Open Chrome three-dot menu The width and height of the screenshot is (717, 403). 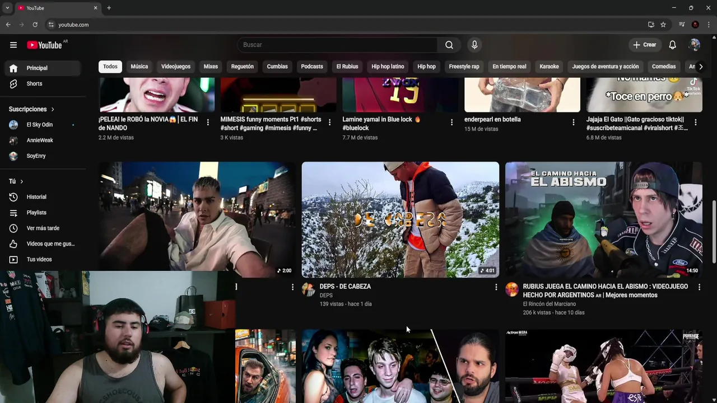pos(709,25)
